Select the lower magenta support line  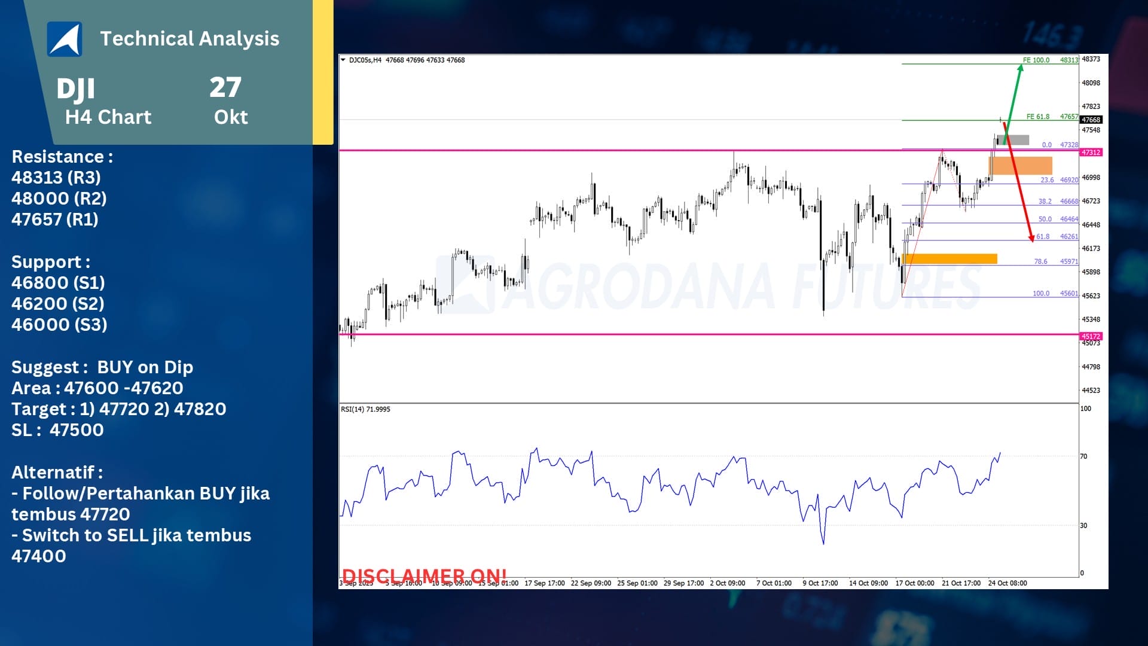click(598, 334)
